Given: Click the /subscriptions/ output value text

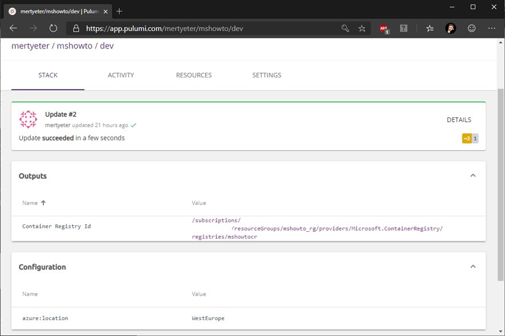Looking at the screenshot, I should coord(216,220).
